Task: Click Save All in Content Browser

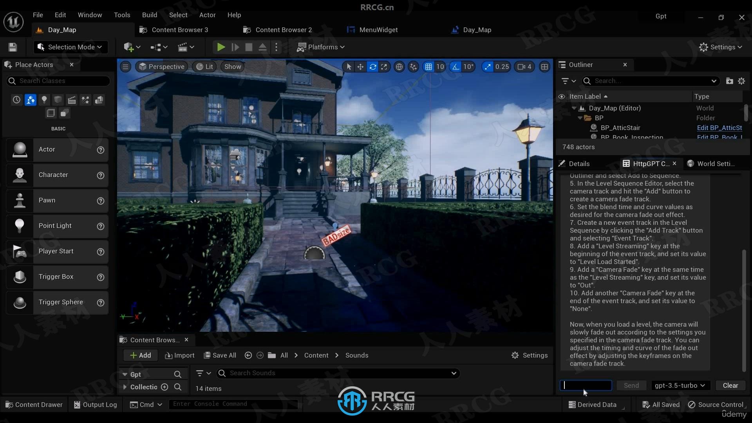Action: click(220, 355)
